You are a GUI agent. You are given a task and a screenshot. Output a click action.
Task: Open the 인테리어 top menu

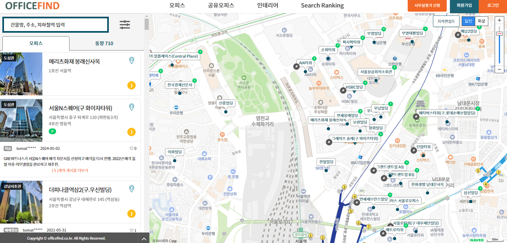click(x=268, y=5)
